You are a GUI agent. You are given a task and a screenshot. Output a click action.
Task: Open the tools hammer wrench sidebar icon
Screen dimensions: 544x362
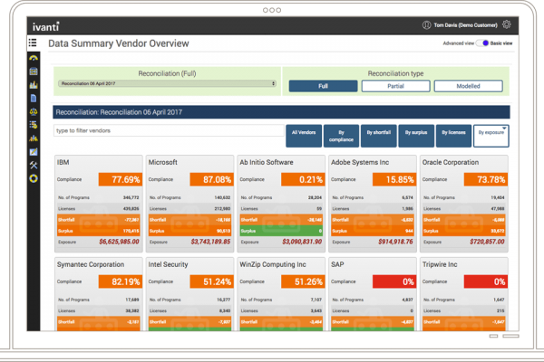(34, 165)
